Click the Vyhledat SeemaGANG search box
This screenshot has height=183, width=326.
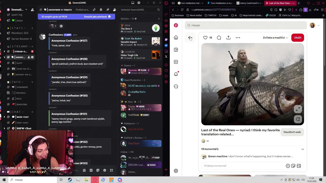(140, 10)
